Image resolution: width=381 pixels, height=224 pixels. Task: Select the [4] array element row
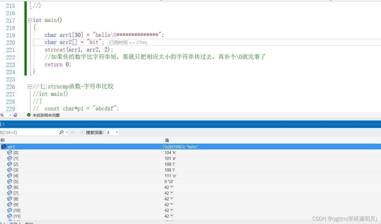point(190,176)
